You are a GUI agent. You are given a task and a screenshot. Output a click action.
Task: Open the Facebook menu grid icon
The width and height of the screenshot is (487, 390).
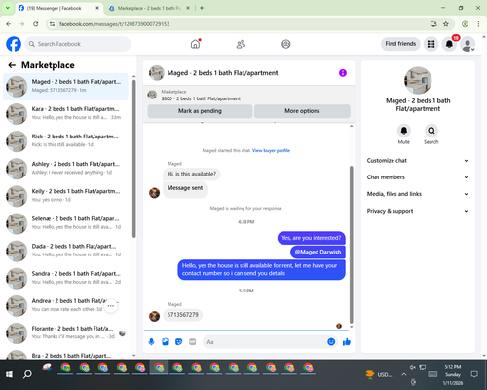coord(431,44)
